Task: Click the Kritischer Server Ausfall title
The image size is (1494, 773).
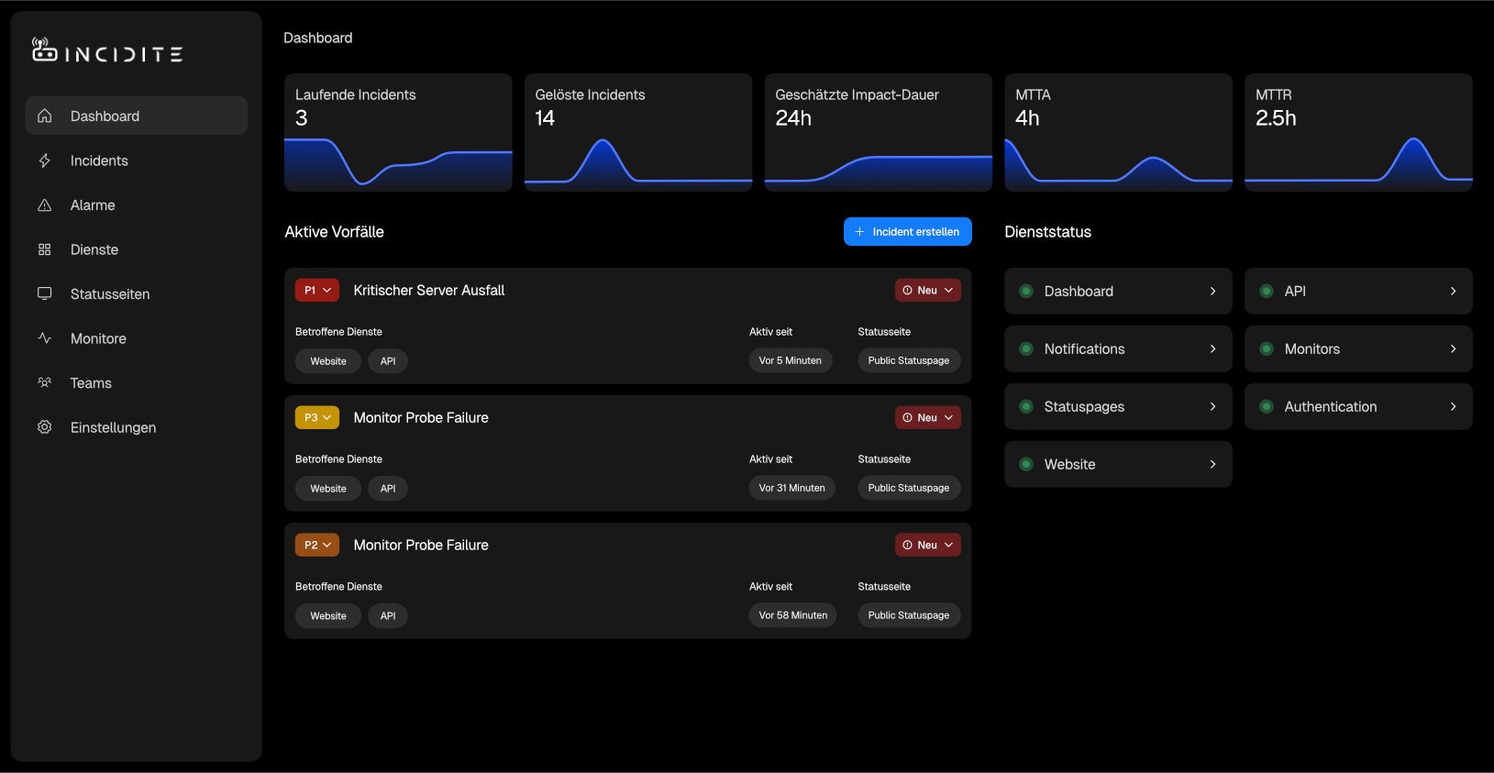Action: tap(429, 290)
